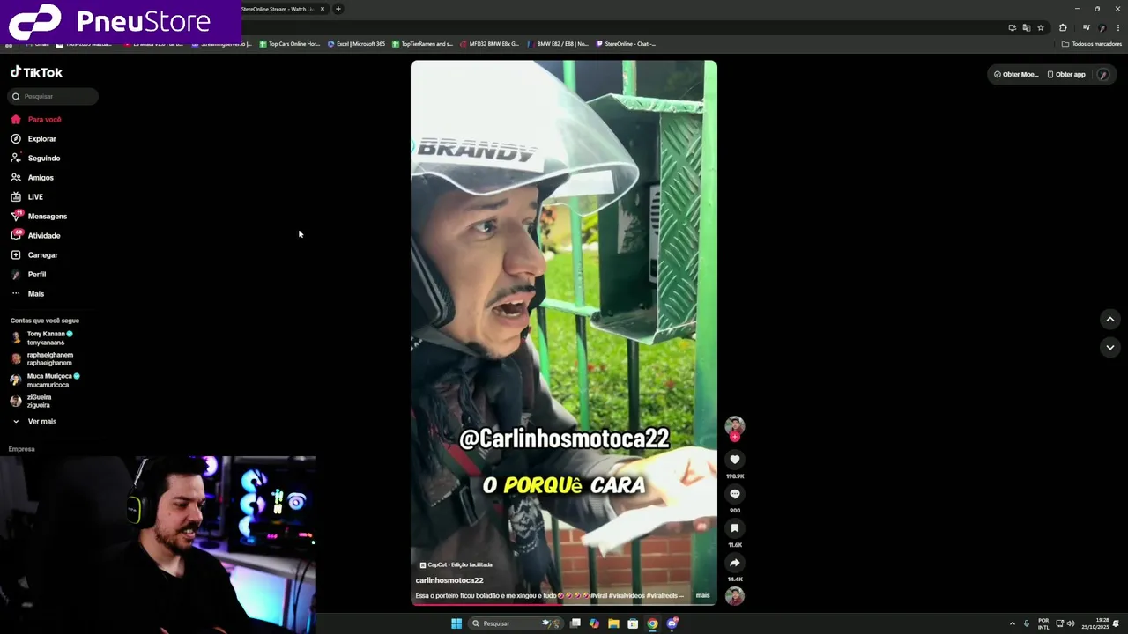Open the BMW E82 / E88 bookmark
This screenshot has height=634, width=1128.
coord(559,43)
